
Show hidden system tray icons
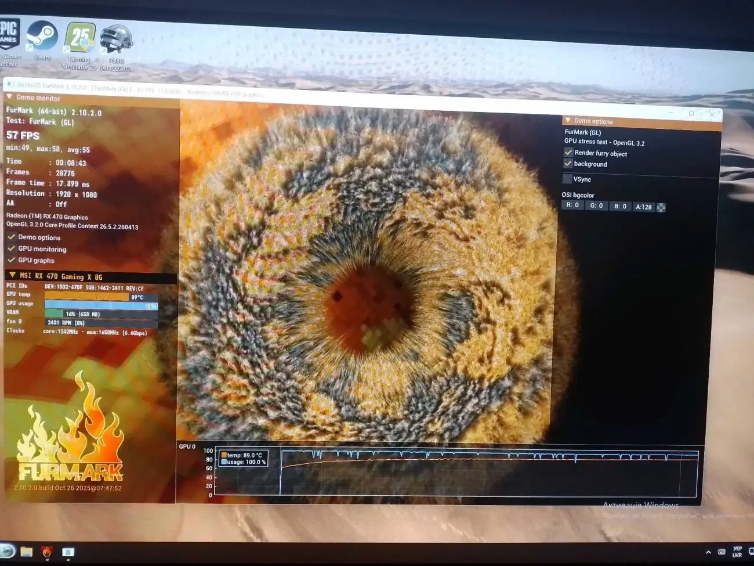point(708,552)
